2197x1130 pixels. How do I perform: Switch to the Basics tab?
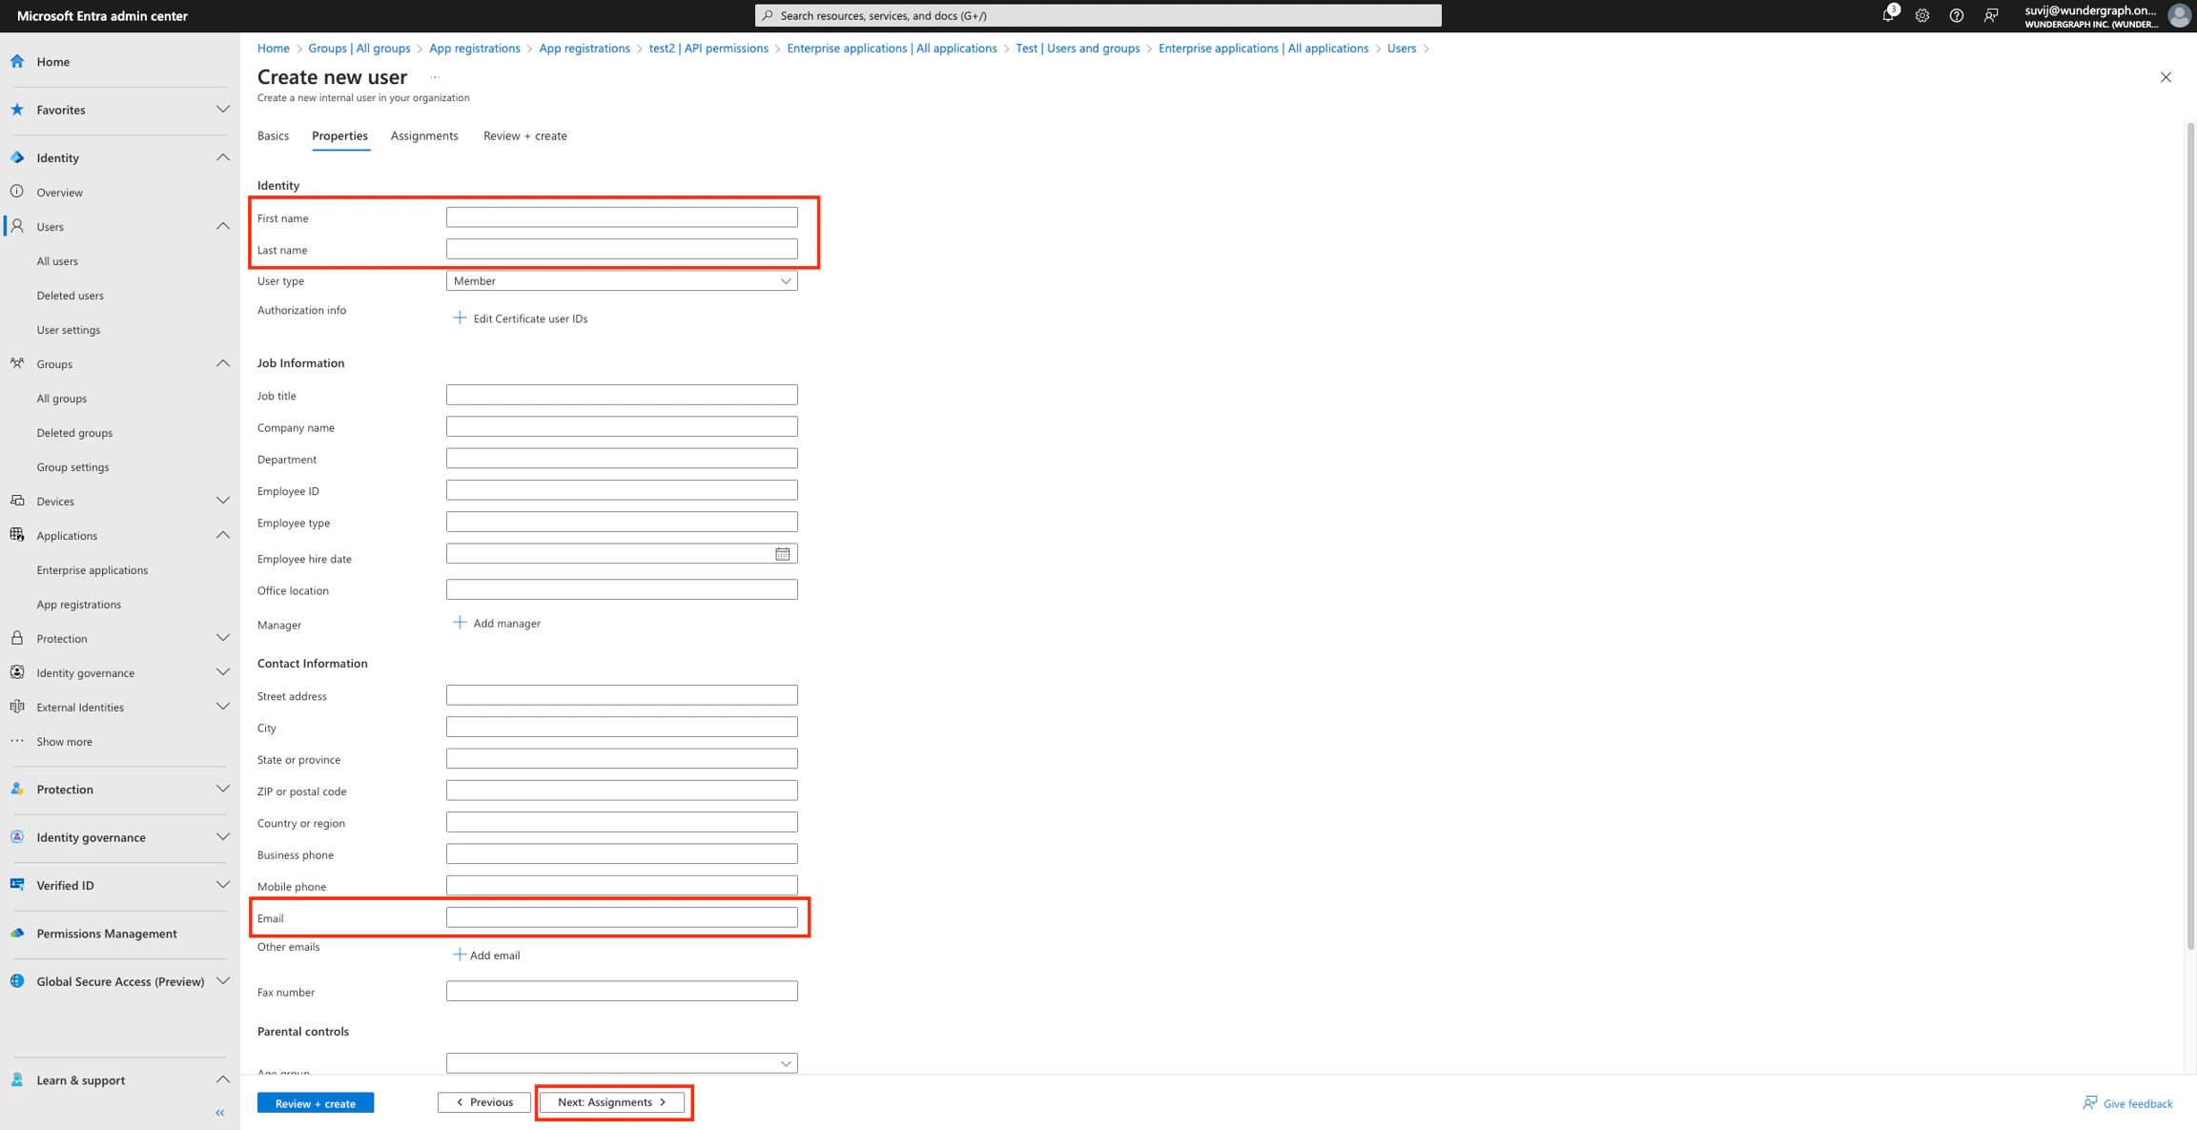(273, 135)
